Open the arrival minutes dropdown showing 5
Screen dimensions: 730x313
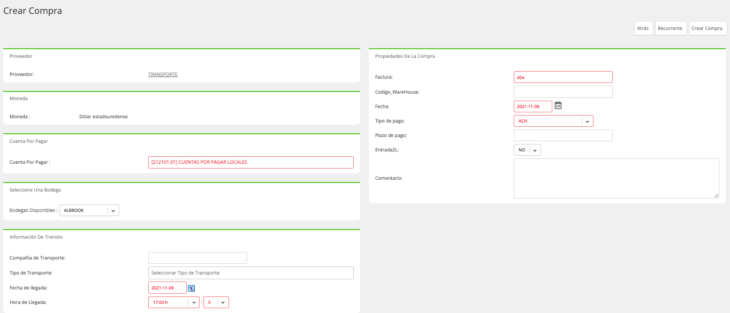(x=216, y=302)
